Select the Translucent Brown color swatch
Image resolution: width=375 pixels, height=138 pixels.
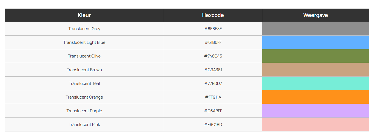coord(316,70)
